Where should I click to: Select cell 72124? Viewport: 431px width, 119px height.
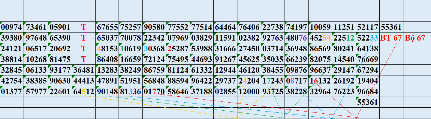pyautogui.click(x=154, y=59)
